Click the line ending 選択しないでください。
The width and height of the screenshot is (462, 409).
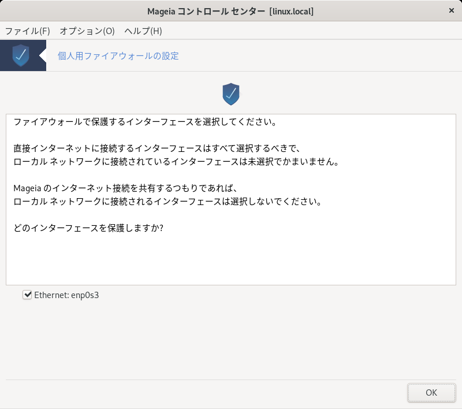167,201
